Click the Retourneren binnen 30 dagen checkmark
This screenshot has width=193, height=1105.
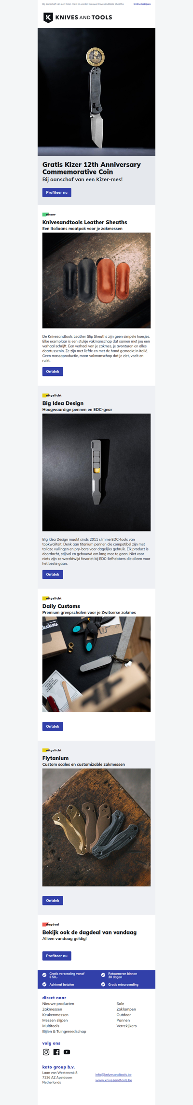click(x=103, y=975)
